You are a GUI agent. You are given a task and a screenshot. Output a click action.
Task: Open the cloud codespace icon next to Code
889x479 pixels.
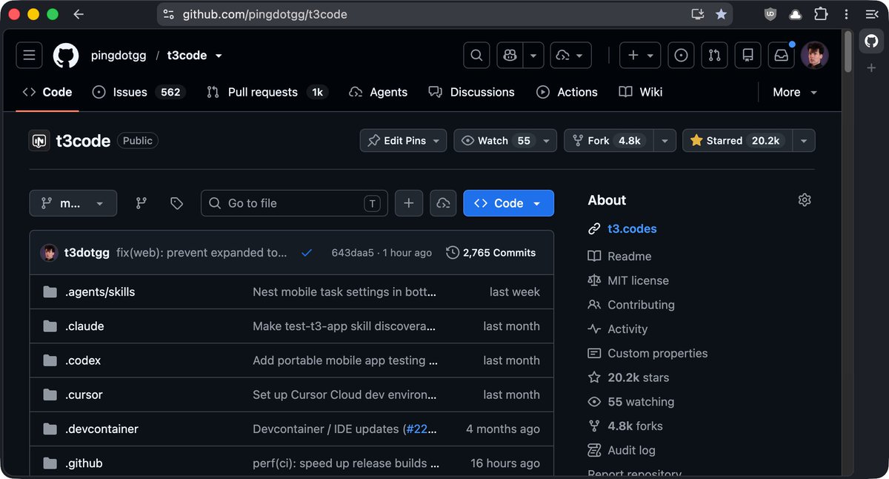point(443,203)
